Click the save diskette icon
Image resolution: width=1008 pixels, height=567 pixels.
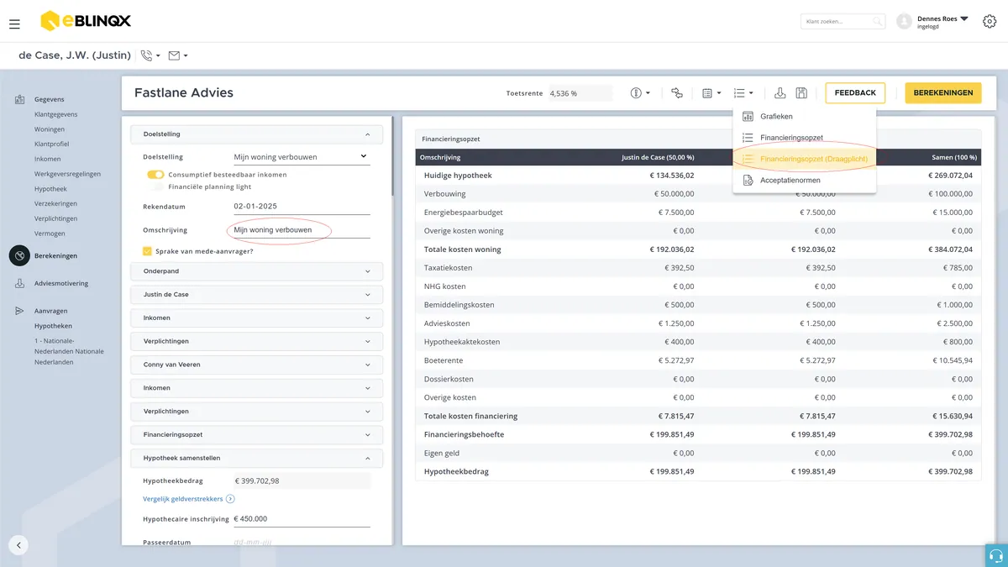801,93
